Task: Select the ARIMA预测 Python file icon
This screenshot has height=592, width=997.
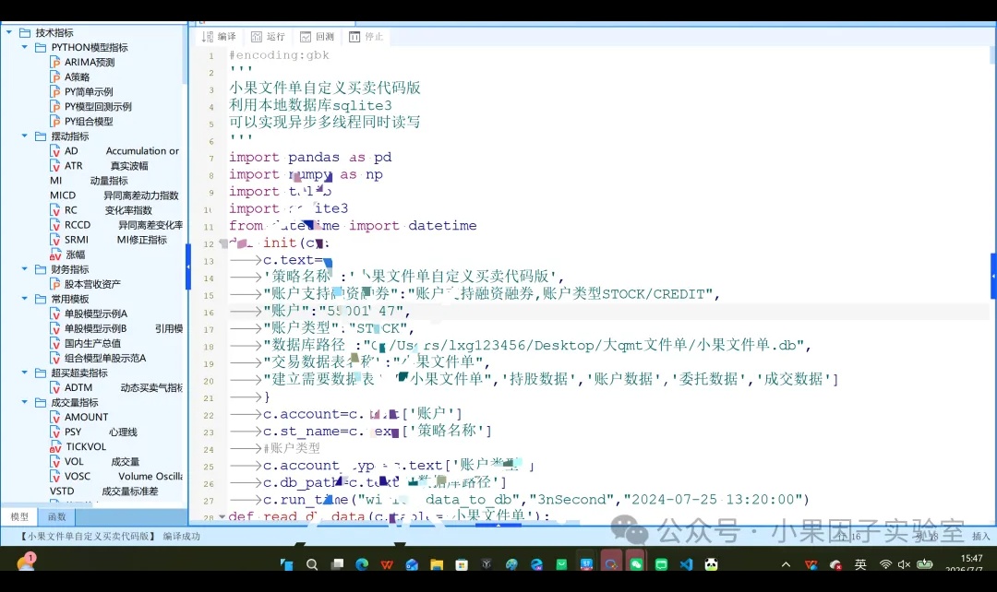Action: tap(56, 63)
